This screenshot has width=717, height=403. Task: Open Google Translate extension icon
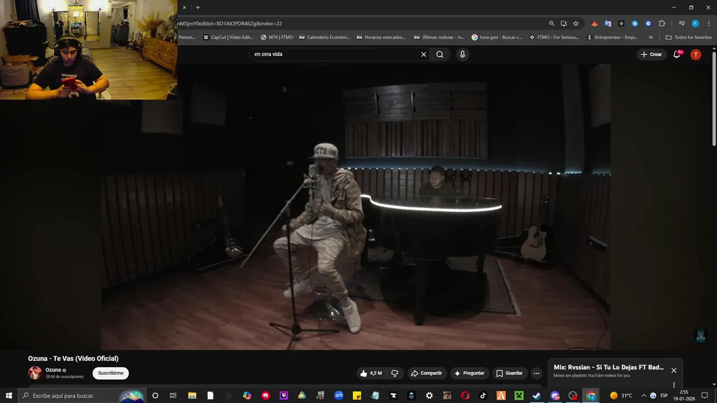click(608, 24)
